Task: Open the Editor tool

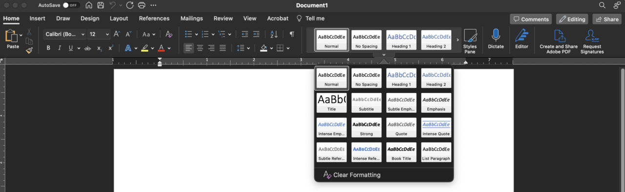Action: [521, 39]
